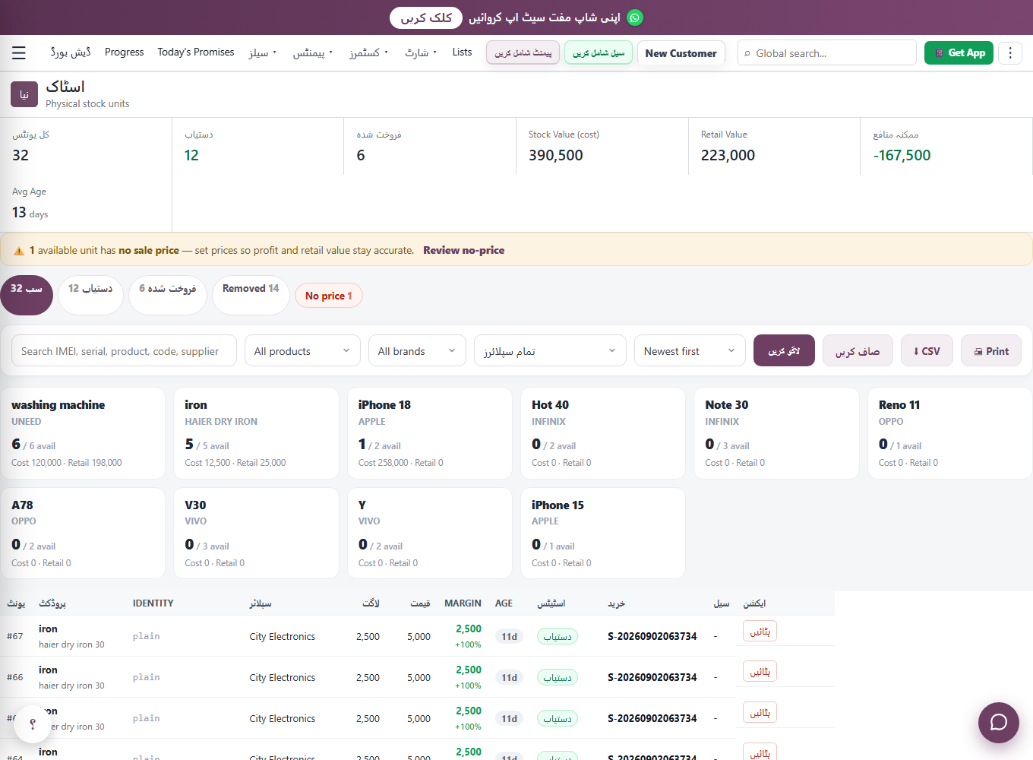Select the A78 OPPO card
Image resolution: width=1033 pixels, height=760 pixels.
[x=83, y=534]
